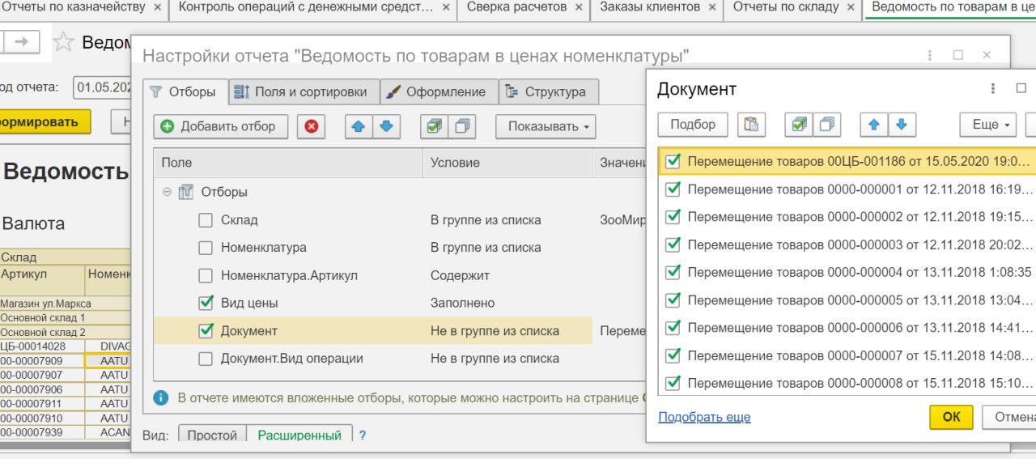The height and width of the screenshot is (459, 1036).
Task: Move filter up with blue arrow
Action: tap(359, 126)
